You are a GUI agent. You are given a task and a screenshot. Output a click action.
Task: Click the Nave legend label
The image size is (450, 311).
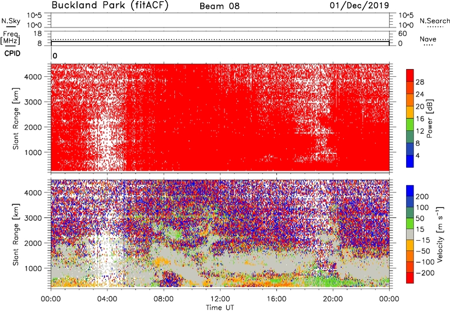point(428,39)
